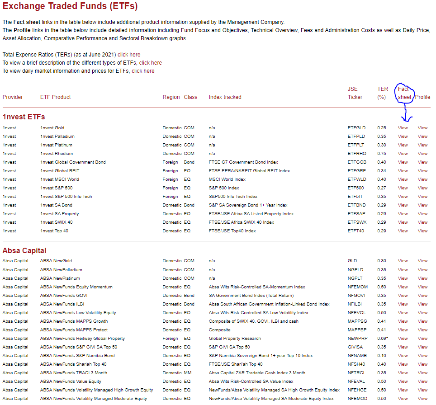Click ticker NEWPRP
Image resolution: width=436 pixels, height=405 pixels.
coord(357,339)
